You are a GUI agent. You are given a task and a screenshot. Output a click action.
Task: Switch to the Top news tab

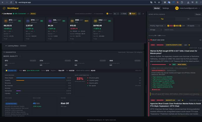tap(162, 19)
